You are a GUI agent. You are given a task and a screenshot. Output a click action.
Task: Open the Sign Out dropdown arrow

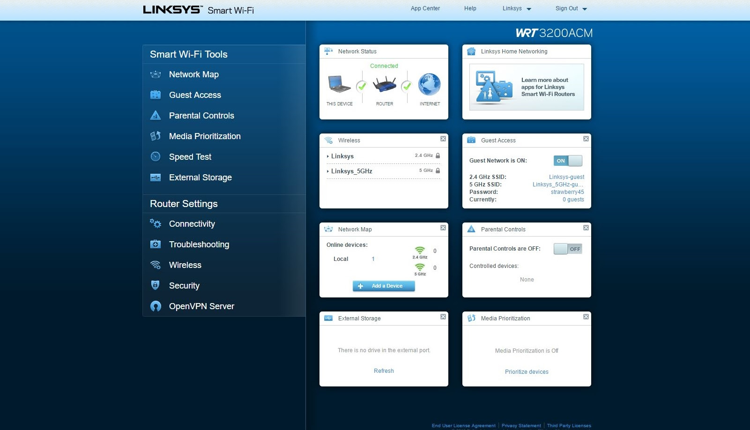(x=585, y=9)
